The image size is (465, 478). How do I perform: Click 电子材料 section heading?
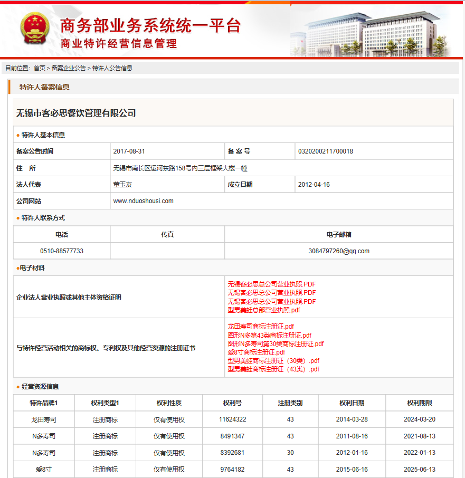(32, 268)
